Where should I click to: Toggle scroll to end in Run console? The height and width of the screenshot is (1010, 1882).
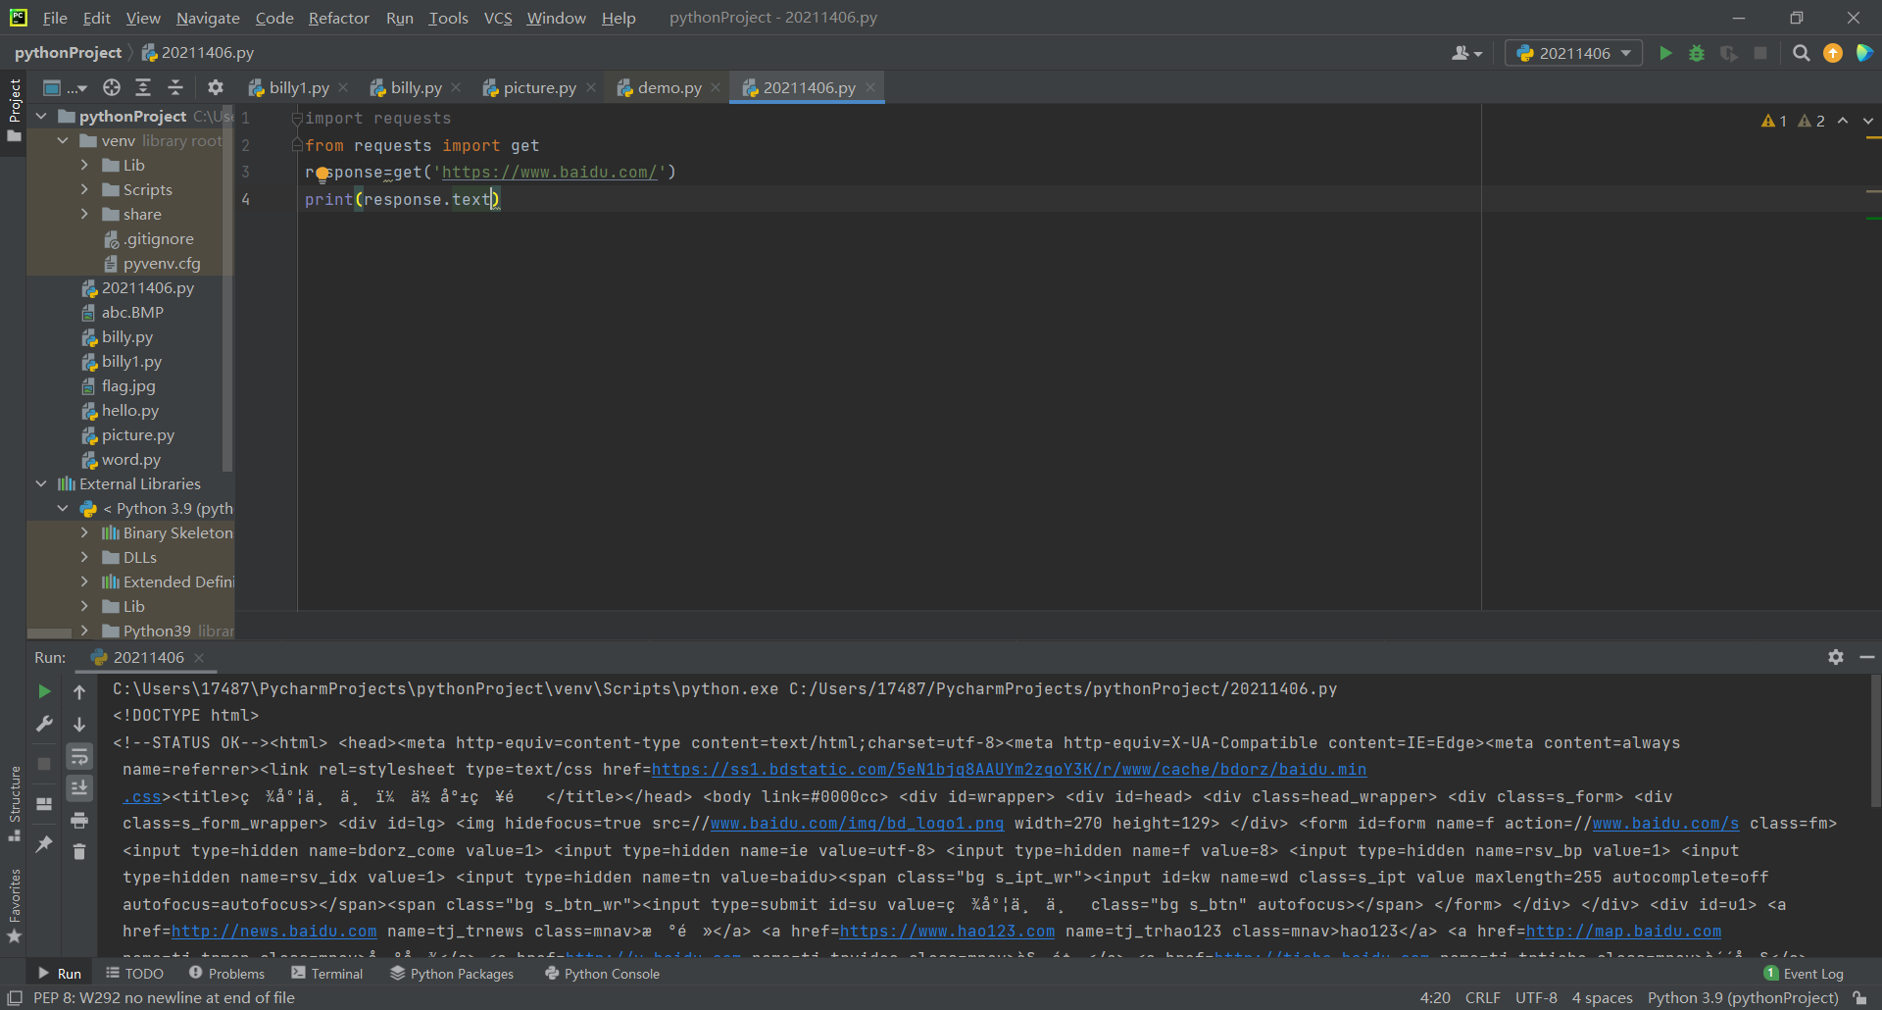(79, 787)
